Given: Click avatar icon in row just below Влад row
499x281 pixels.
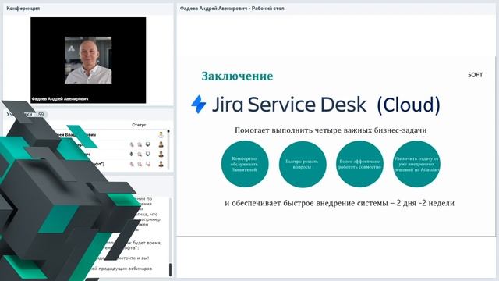Looking at the screenshot, I should pos(161,144).
